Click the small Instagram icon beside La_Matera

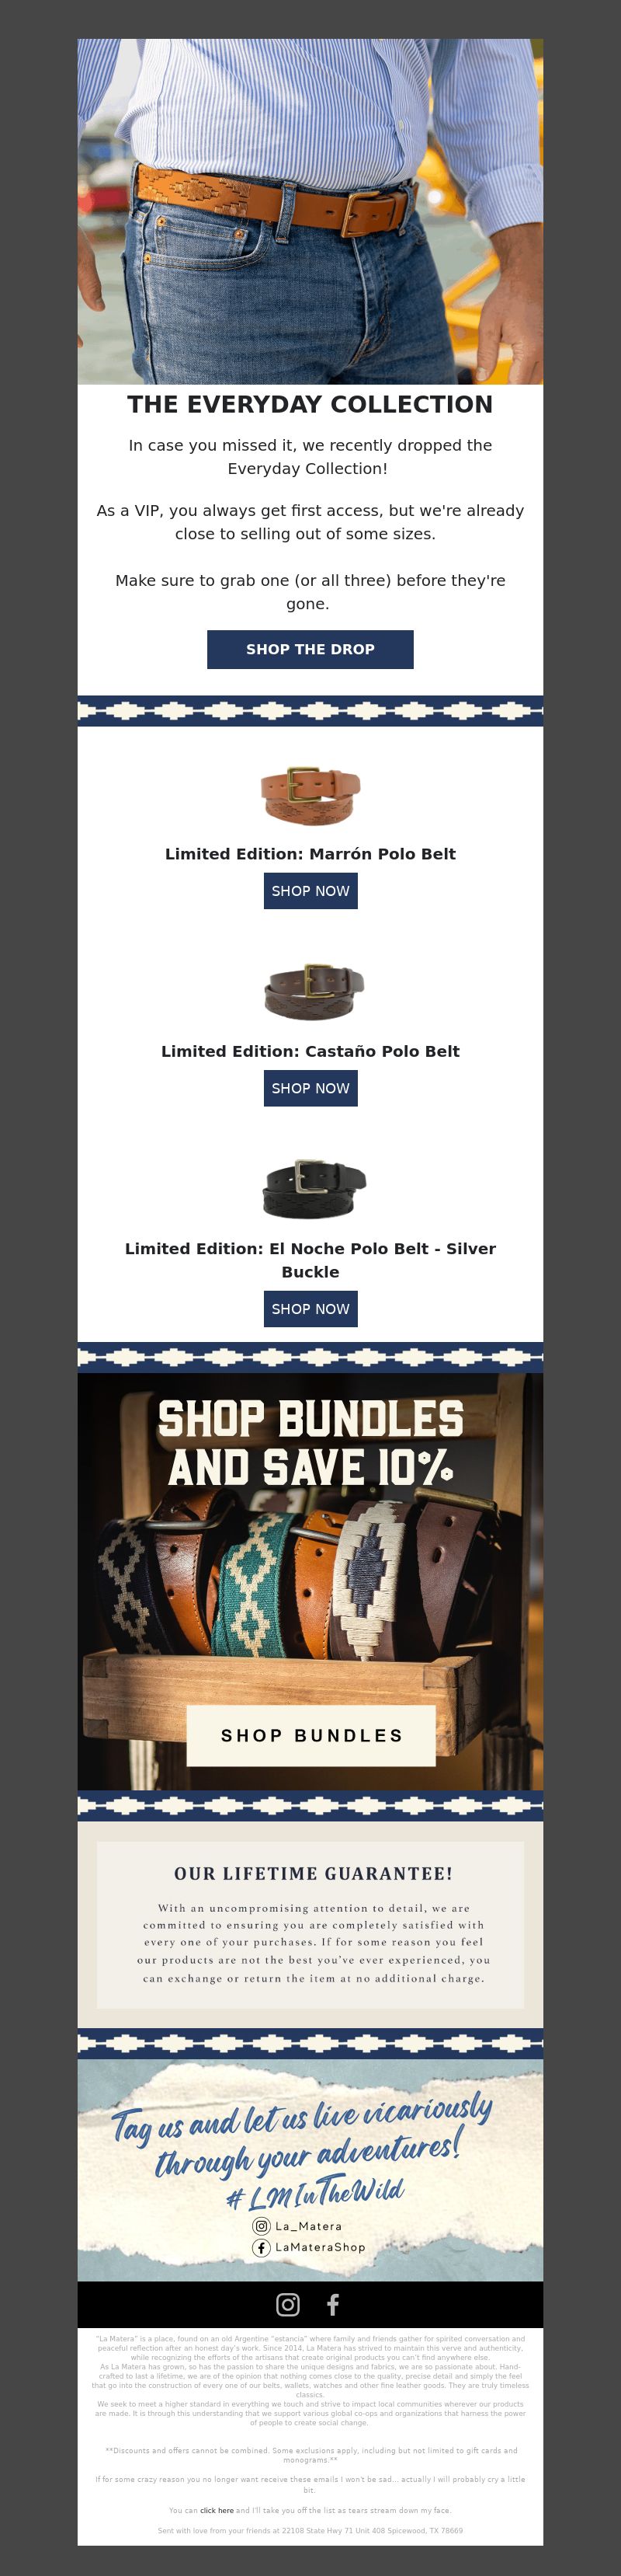point(262,2225)
